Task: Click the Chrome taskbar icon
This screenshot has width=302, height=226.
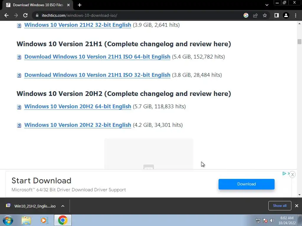Action: 63,220
